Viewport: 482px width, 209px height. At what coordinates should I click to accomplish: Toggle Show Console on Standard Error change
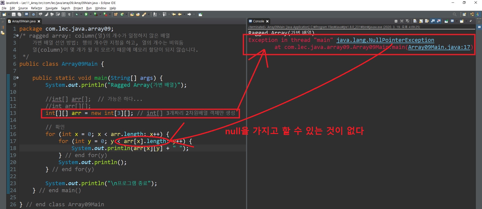click(x=439, y=21)
